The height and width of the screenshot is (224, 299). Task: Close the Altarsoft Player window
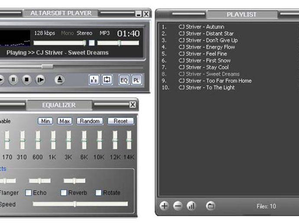(146, 14)
